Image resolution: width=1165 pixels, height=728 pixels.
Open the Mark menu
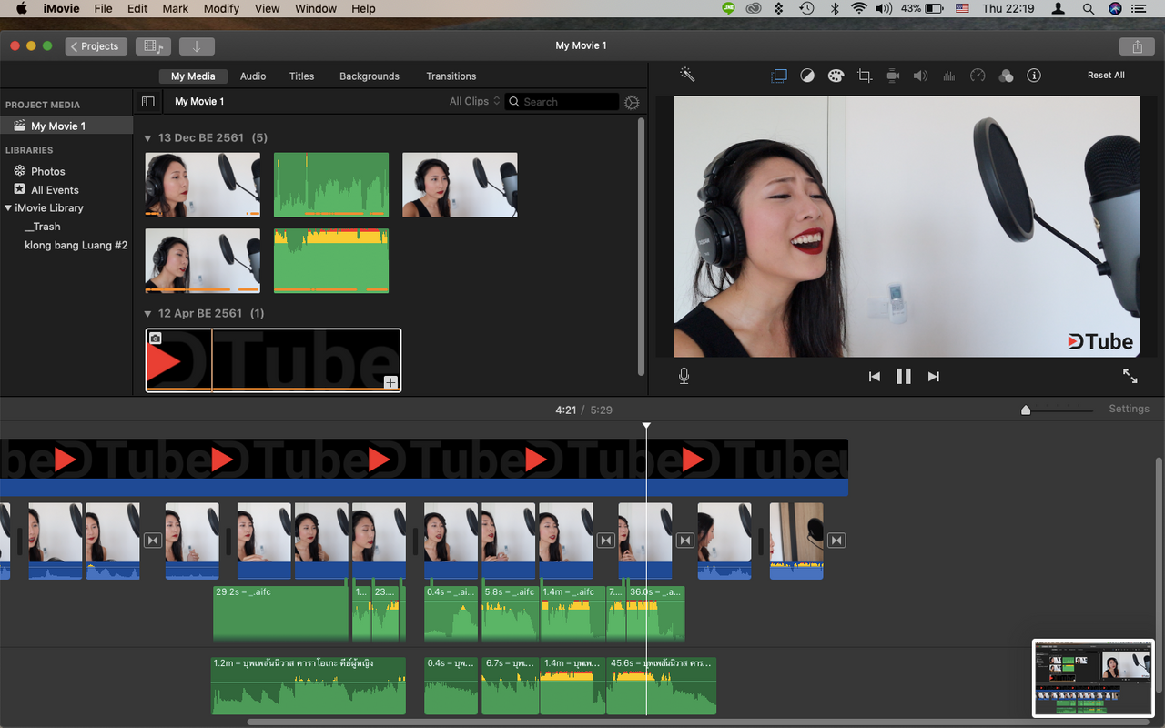click(x=176, y=8)
